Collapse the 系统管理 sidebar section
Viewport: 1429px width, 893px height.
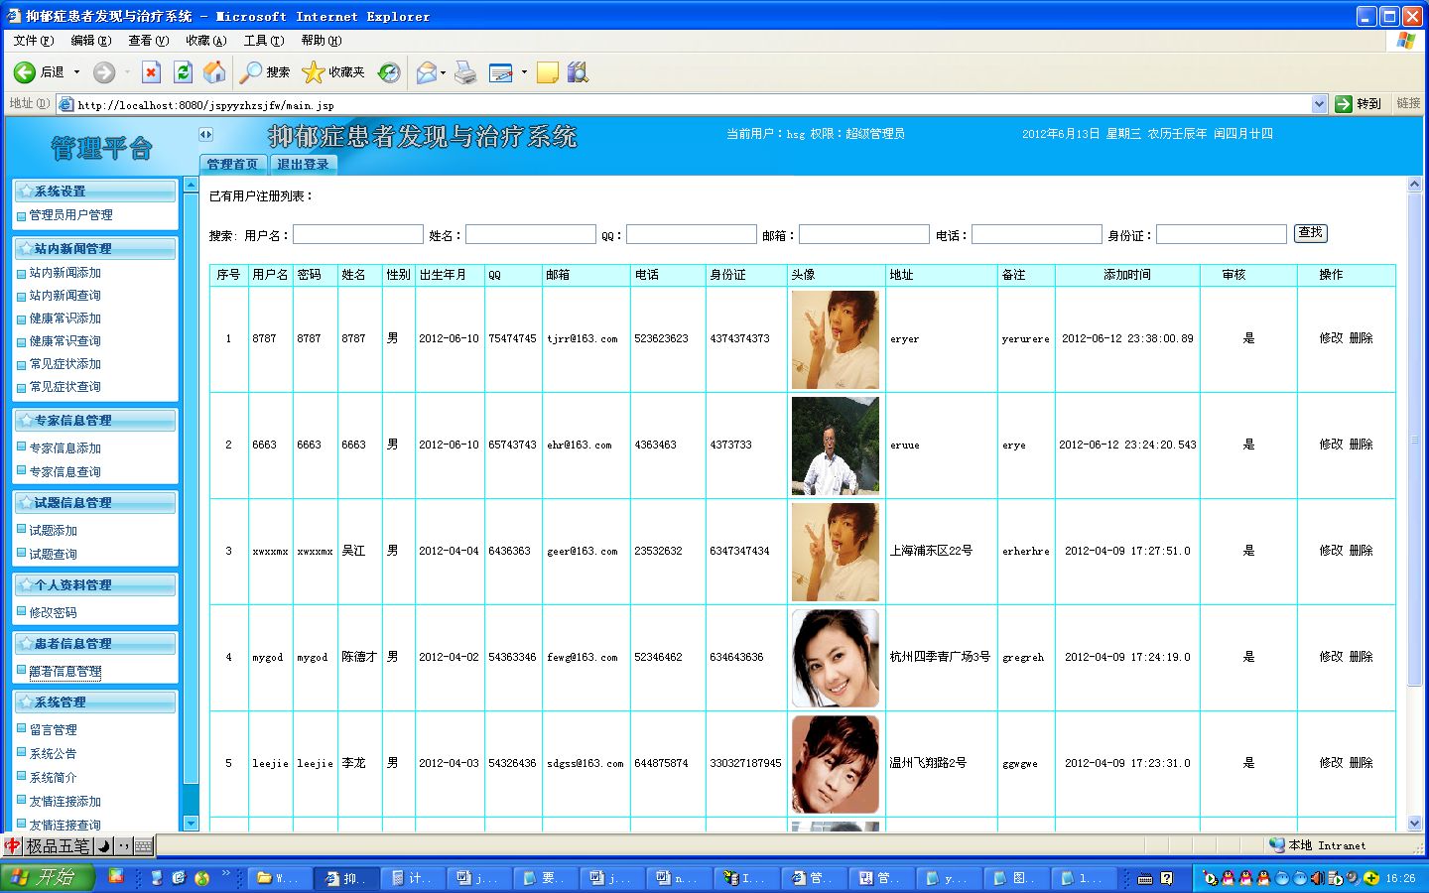coord(94,702)
